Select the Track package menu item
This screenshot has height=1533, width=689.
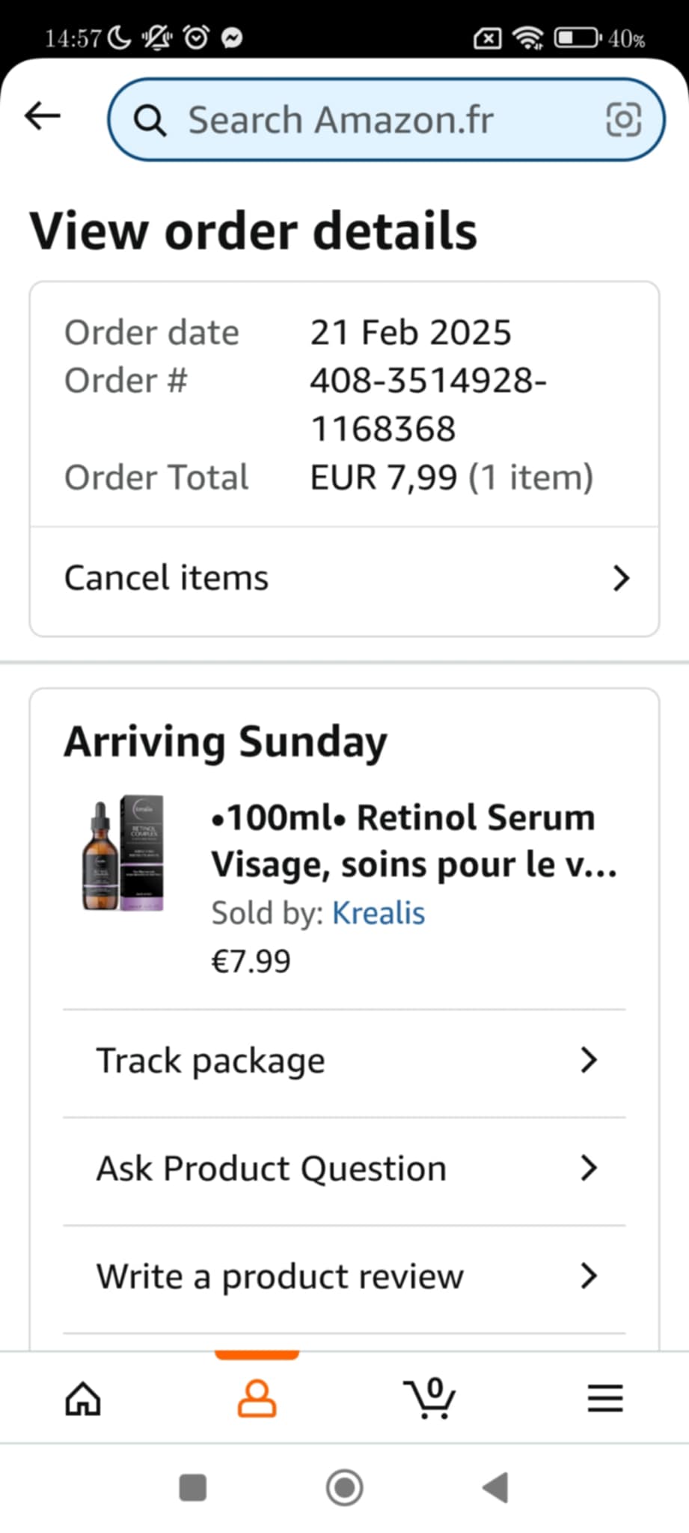click(211, 1061)
